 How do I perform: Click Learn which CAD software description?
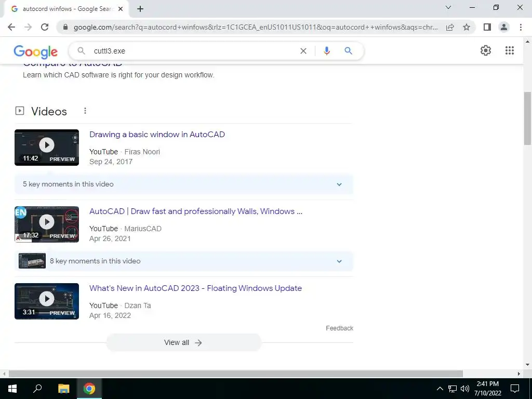click(119, 75)
